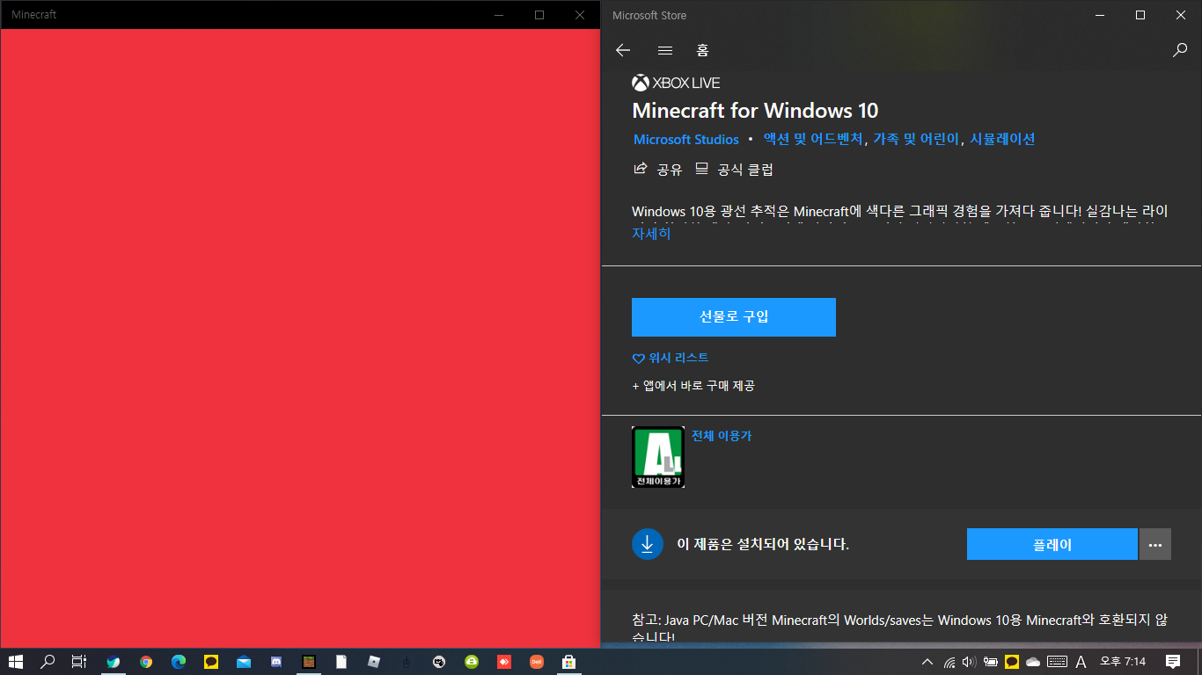Share Minecraft via the 공유 button
The image size is (1202, 675).
click(657, 170)
